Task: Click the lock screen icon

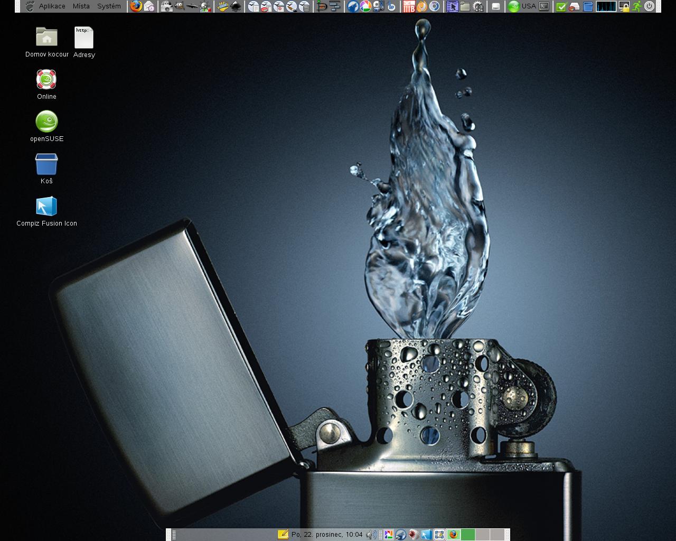Action: click(x=624, y=6)
